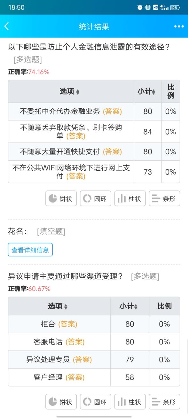Image resolution: width=188 pixels, height=418 pixels.
Task: Select the 不委托中介代办金融业务 row
Action: (94, 112)
